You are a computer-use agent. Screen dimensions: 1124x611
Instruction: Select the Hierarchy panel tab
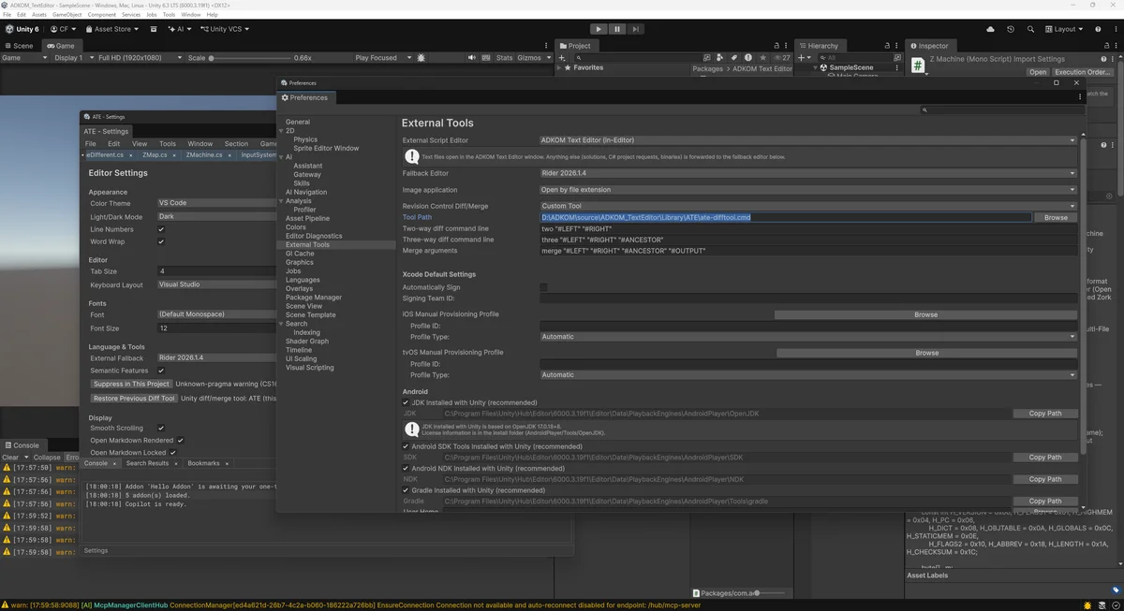819,46
